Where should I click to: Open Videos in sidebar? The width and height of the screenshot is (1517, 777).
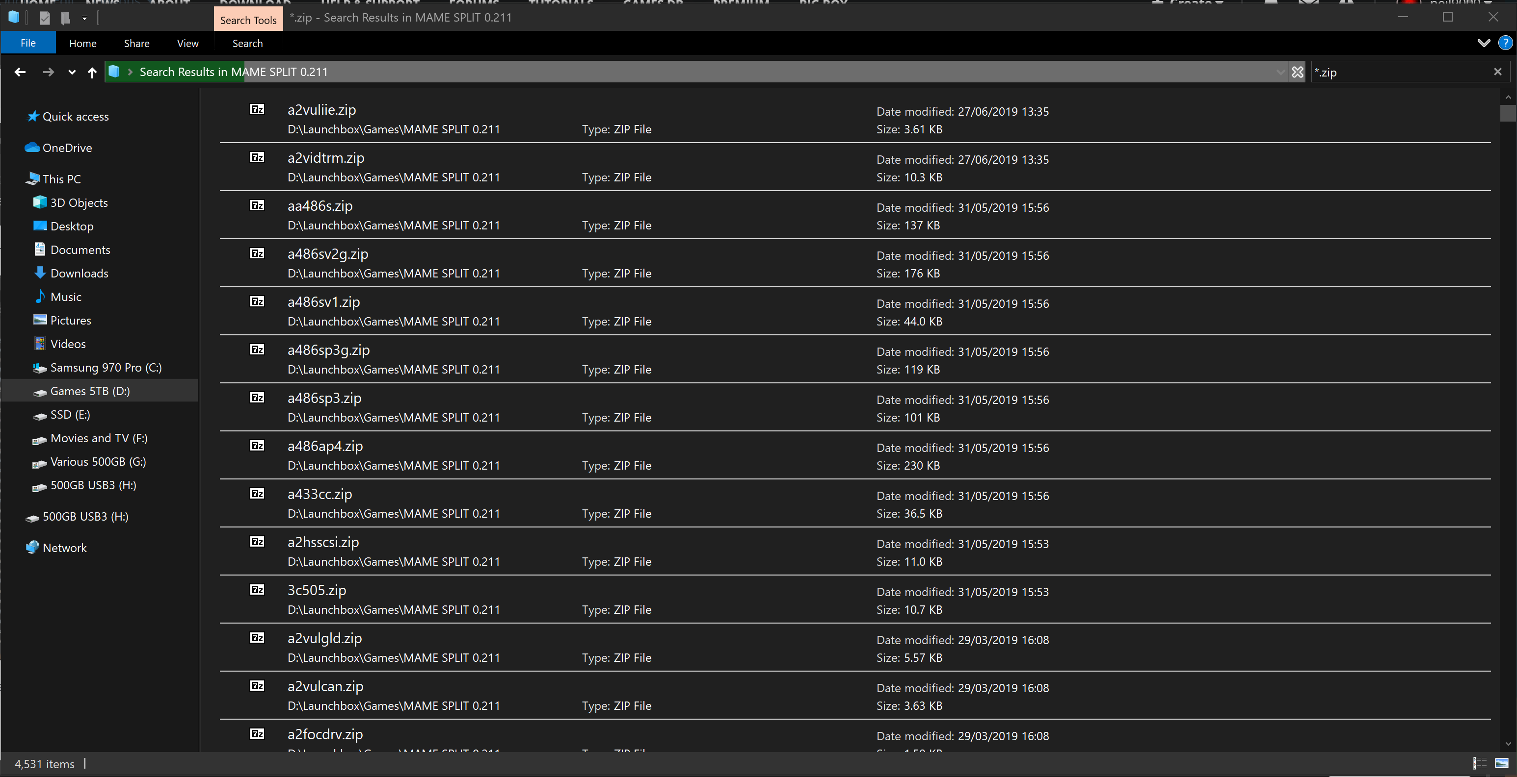[x=68, y=344]
